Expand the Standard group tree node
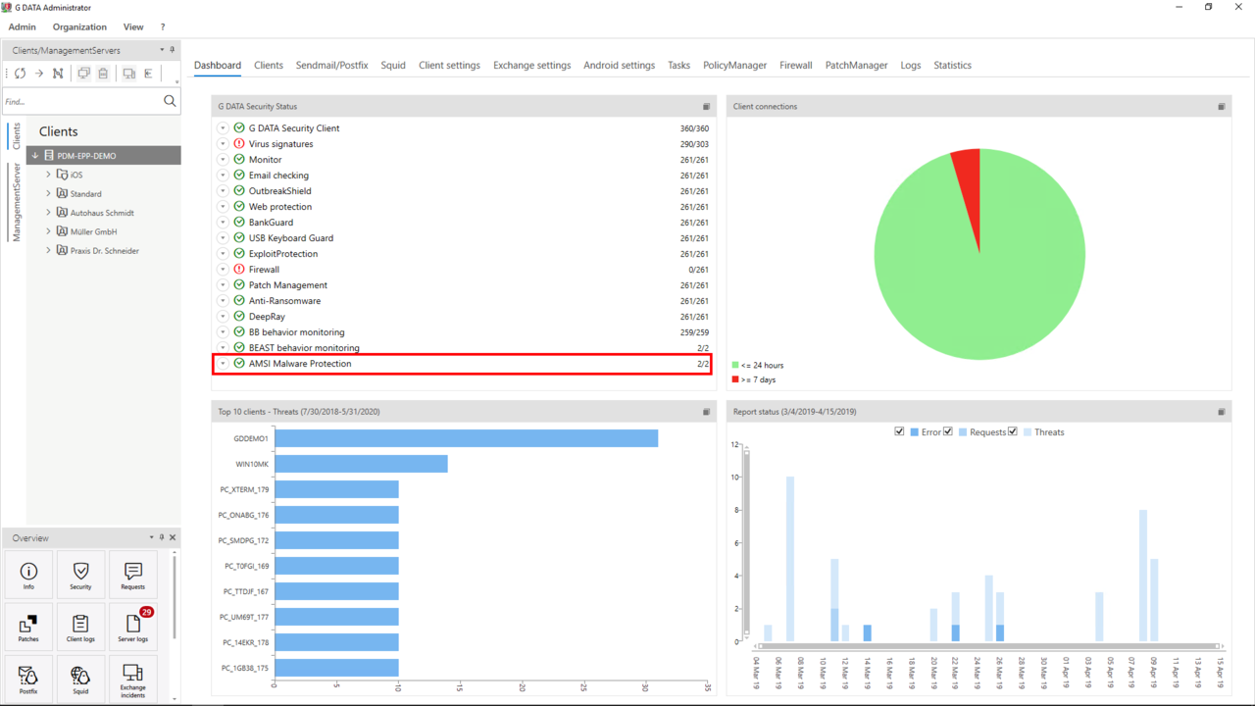Viewport: 1255px width, 706px height. pyautogui.click(x=49, y=193)
